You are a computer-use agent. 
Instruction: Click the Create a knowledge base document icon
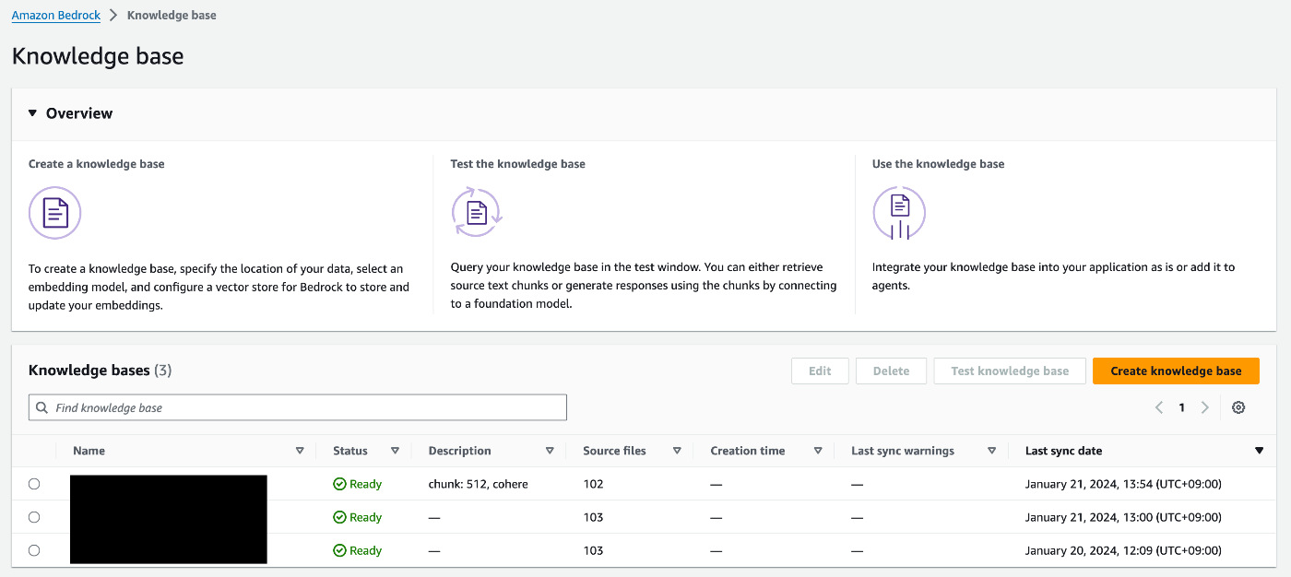pos(55,213)
